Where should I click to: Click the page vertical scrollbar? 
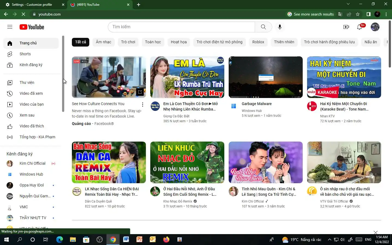click(x=390, y=44)
